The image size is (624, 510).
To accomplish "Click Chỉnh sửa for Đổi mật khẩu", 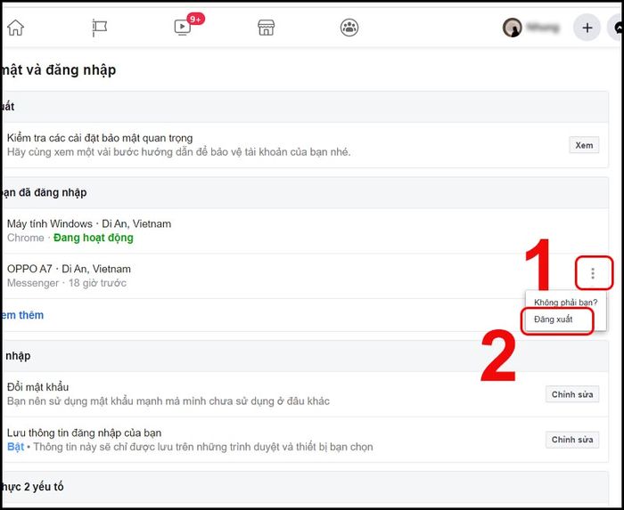I will tap(572, 394).
